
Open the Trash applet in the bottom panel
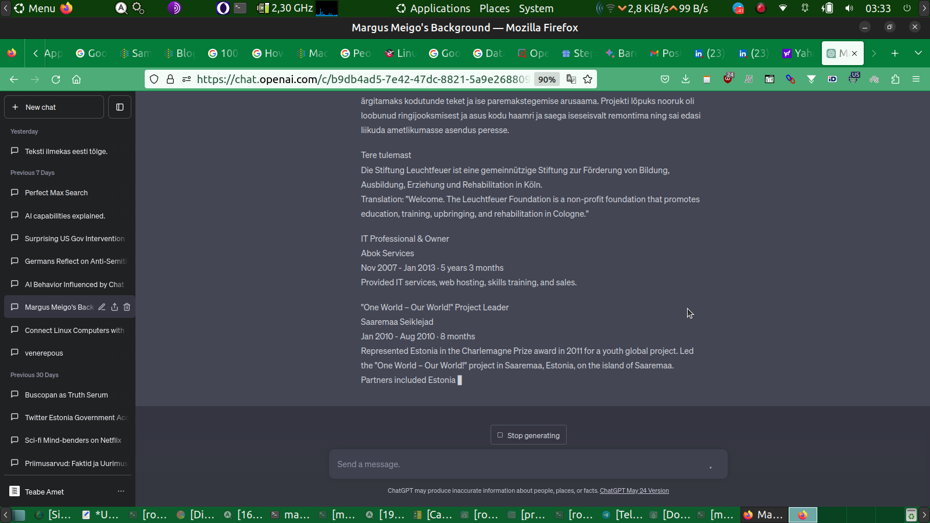(911, 515)
